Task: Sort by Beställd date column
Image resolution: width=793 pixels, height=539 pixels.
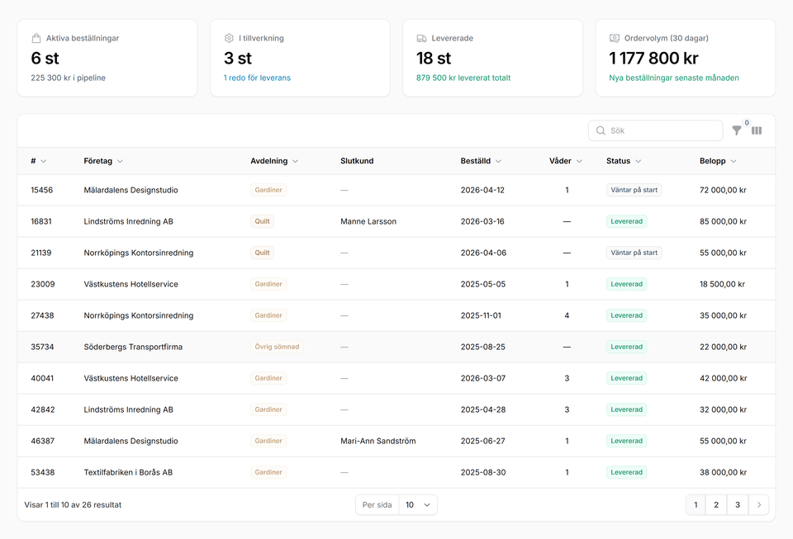Action: pos(481,161)
